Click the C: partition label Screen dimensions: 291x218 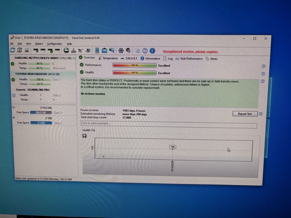(x=14, y=107)
